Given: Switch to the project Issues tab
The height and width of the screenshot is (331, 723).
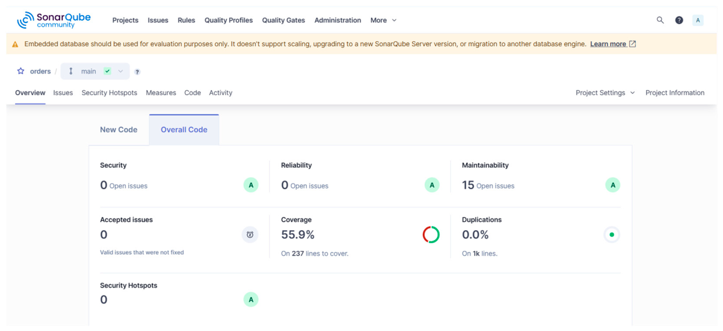Looking at the screenshot, I should pyautogui.click(x=63, y=93).
